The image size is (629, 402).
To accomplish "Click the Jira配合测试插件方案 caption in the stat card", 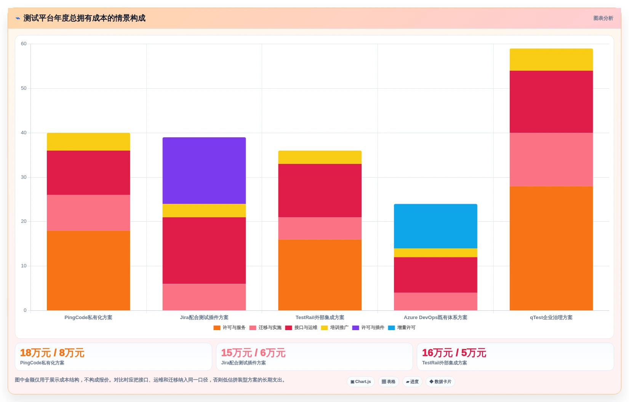I will click(243, 363).
